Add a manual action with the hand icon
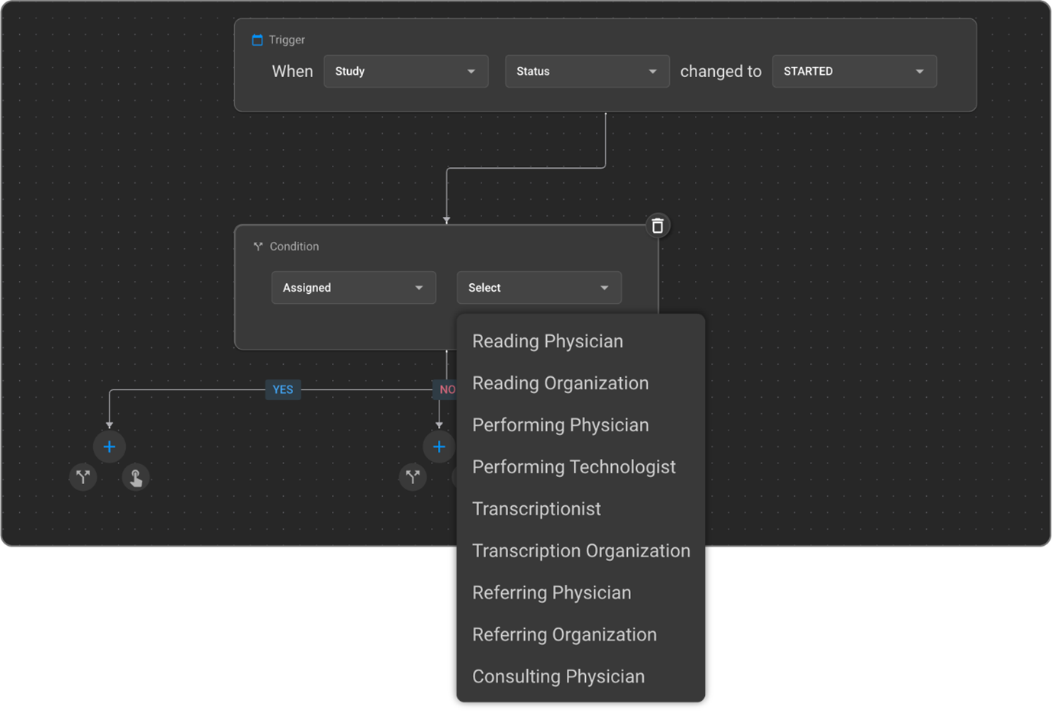The height and width of the screenshot is (713, 1052). (136, 478)
